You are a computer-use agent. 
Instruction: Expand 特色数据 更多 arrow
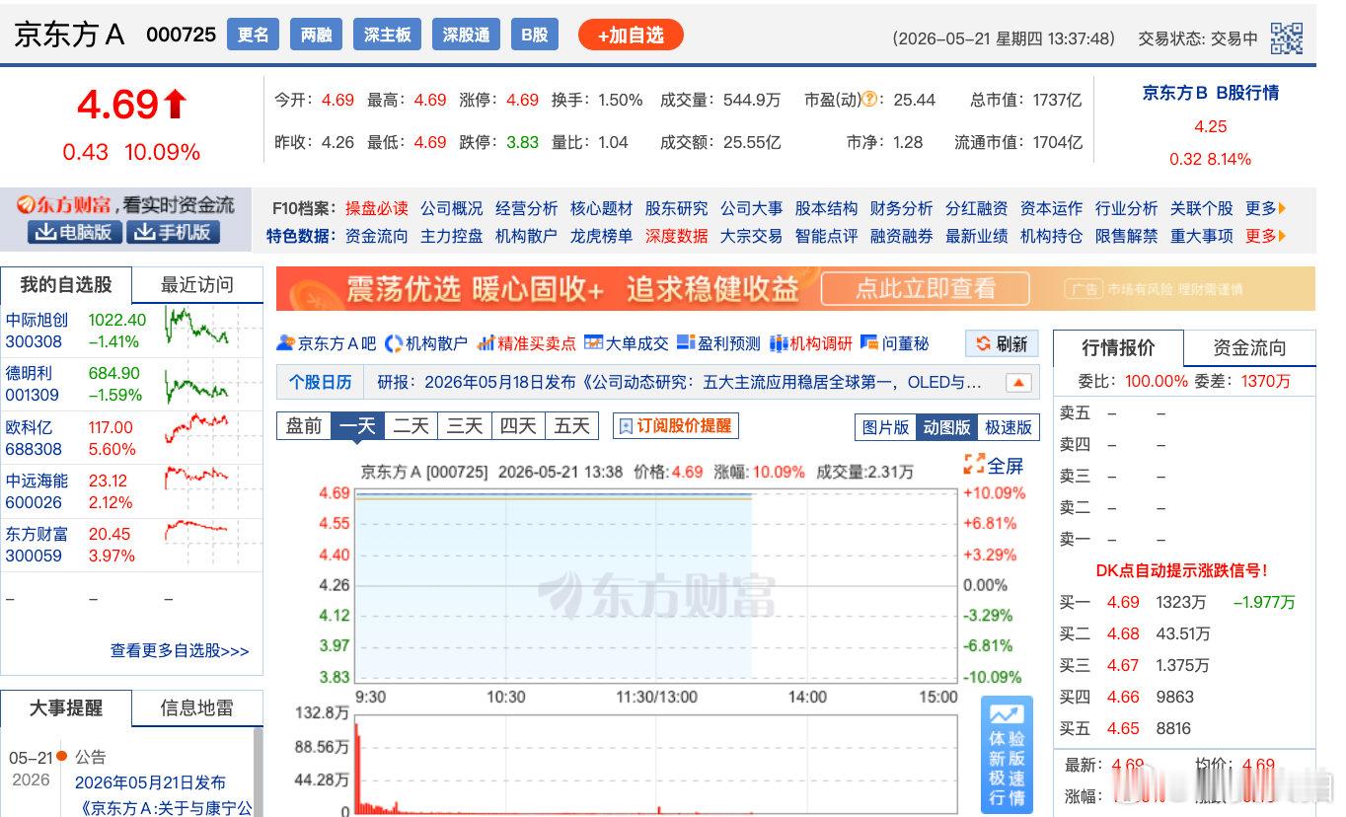[x=1266, y=236]
